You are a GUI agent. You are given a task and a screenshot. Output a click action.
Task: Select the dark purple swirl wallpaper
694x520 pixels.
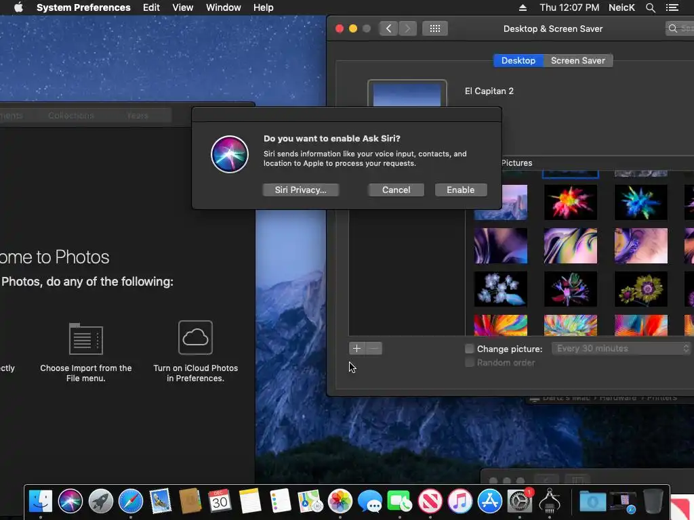pyautogui.click(x=501, y=246)
